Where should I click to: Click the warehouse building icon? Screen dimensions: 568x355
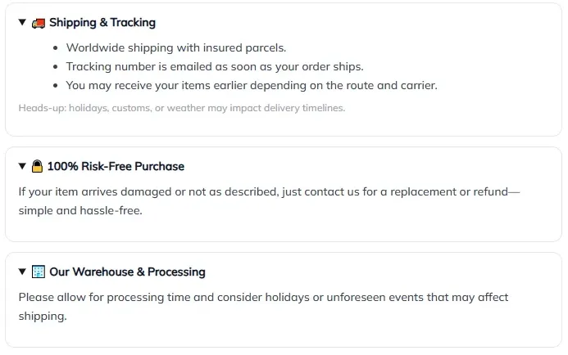point(39,272)
